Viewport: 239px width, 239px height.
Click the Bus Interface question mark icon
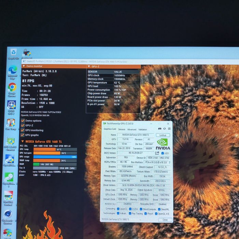[169, 163]
